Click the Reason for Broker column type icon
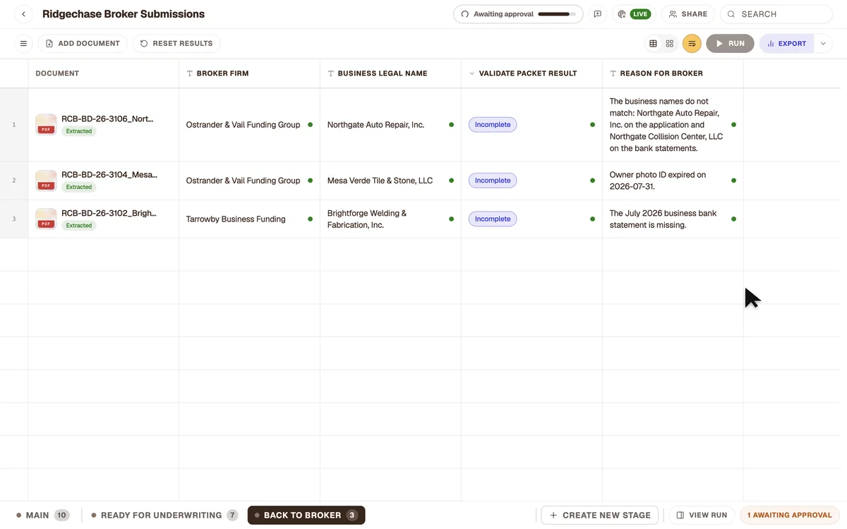 613,73
